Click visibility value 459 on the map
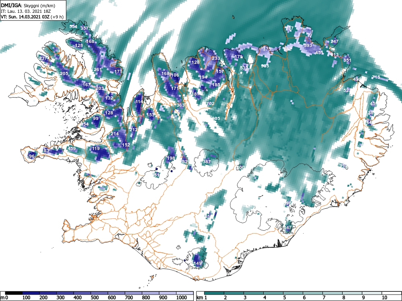This screenshot has width=402, height=301. (72, 148)
